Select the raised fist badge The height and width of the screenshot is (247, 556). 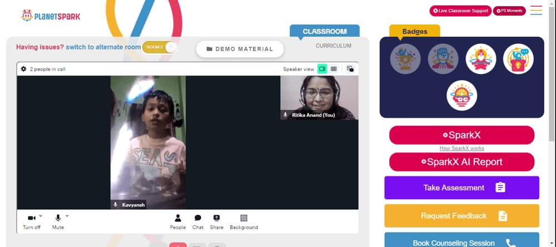coord(443,59)
